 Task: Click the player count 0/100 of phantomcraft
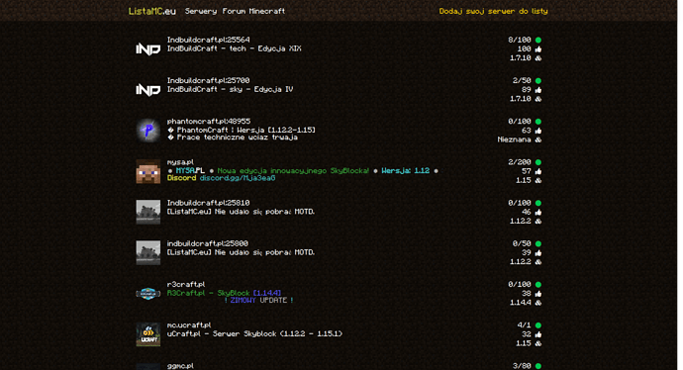pyautogui.click(x=520, y=122)
